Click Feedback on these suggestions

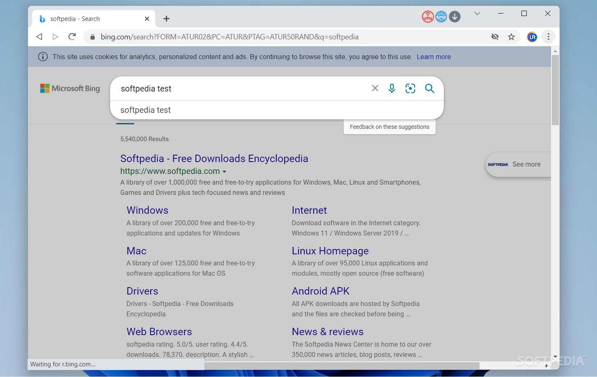point(389,127)
